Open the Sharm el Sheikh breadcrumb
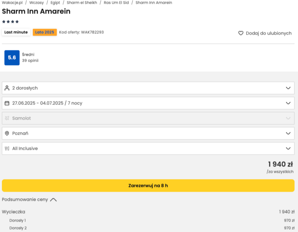Image resolution: width=298 pixels, height=232 pixels. click(82, 3)
